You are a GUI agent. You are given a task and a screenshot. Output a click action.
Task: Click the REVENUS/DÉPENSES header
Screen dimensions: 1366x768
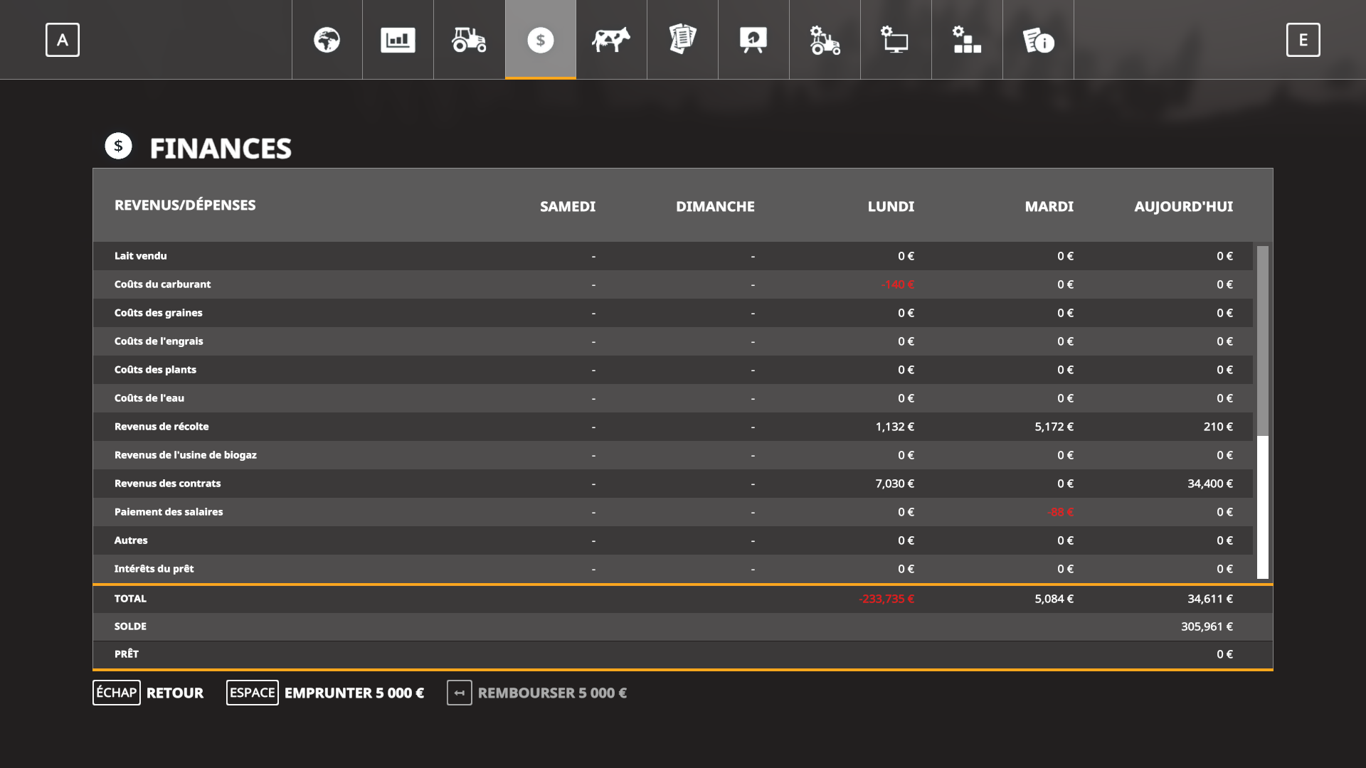point(185,205)
